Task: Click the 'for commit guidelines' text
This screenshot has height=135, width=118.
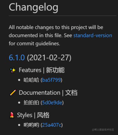Action: (x=34, y=44)
